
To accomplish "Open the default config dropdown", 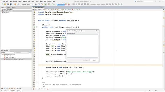I will coord(28,4).
